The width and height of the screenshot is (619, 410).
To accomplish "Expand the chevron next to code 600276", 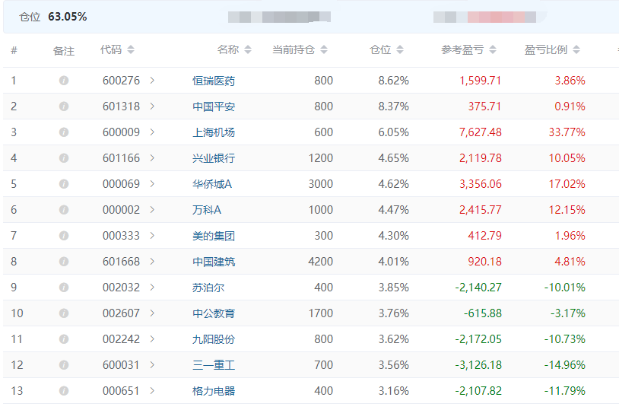I will [152, 81].
